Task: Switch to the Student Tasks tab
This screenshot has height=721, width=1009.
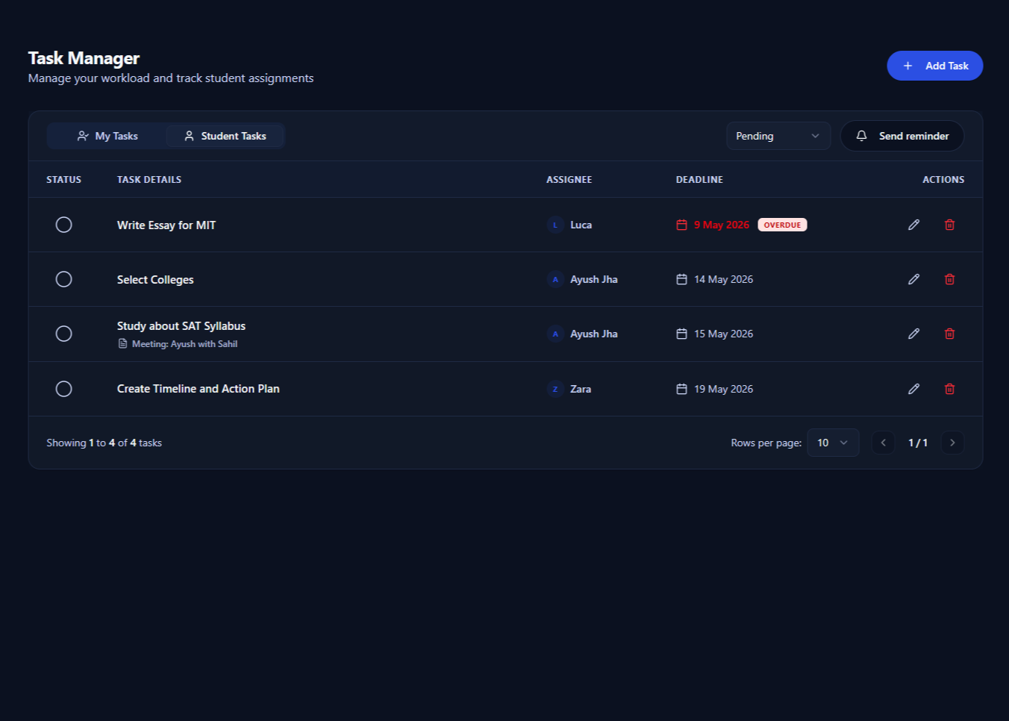Action: [225, 136]
